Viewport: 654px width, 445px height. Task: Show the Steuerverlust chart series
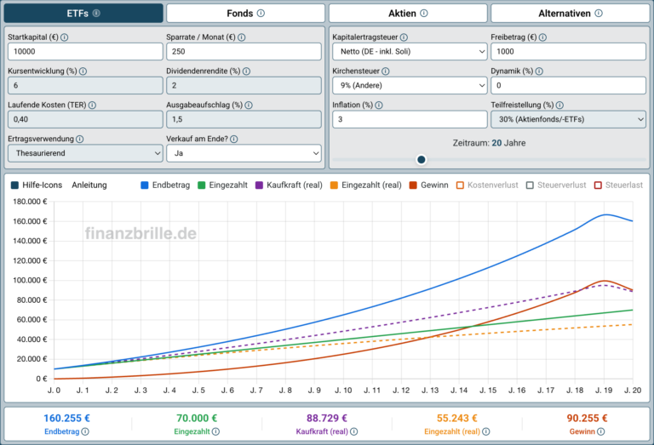click(x=556, y=185)
